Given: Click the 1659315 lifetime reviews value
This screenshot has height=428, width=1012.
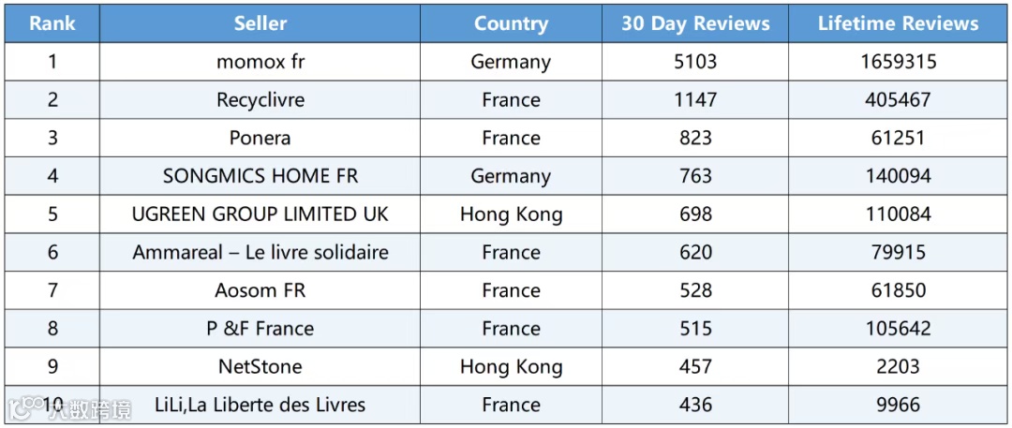Looking at the screenshot, I should [898, 62].
